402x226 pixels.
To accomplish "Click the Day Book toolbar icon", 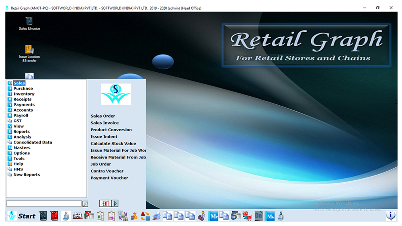I will 77,216.
